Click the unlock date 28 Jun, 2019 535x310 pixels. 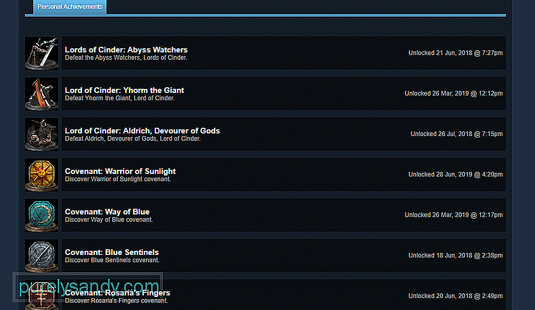point(455,174)
